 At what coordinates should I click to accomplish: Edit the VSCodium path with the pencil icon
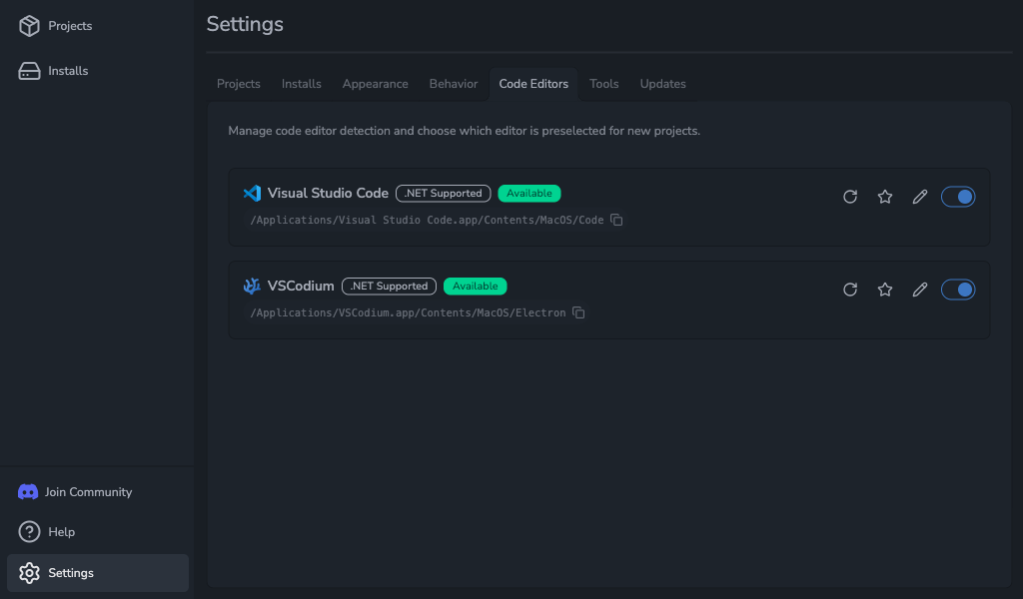920,289
